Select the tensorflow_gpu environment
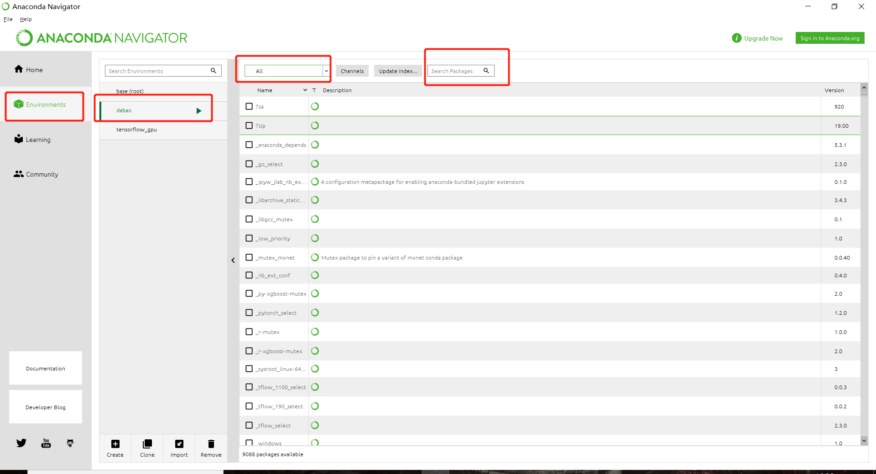The height and width of the screenshot is (474, 876). [x=163, y=130]
